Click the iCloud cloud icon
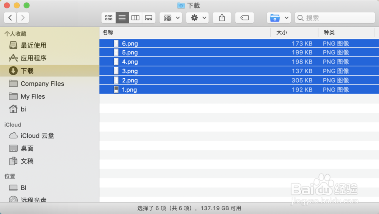 13,136
